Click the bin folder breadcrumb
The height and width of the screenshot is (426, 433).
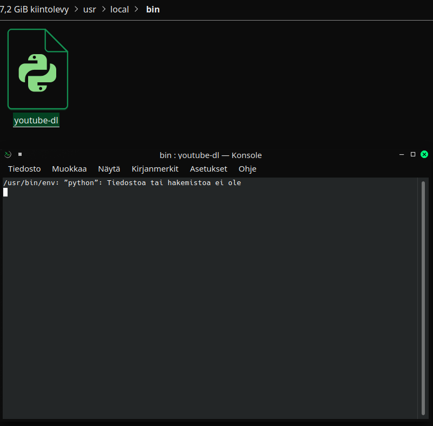152,9
